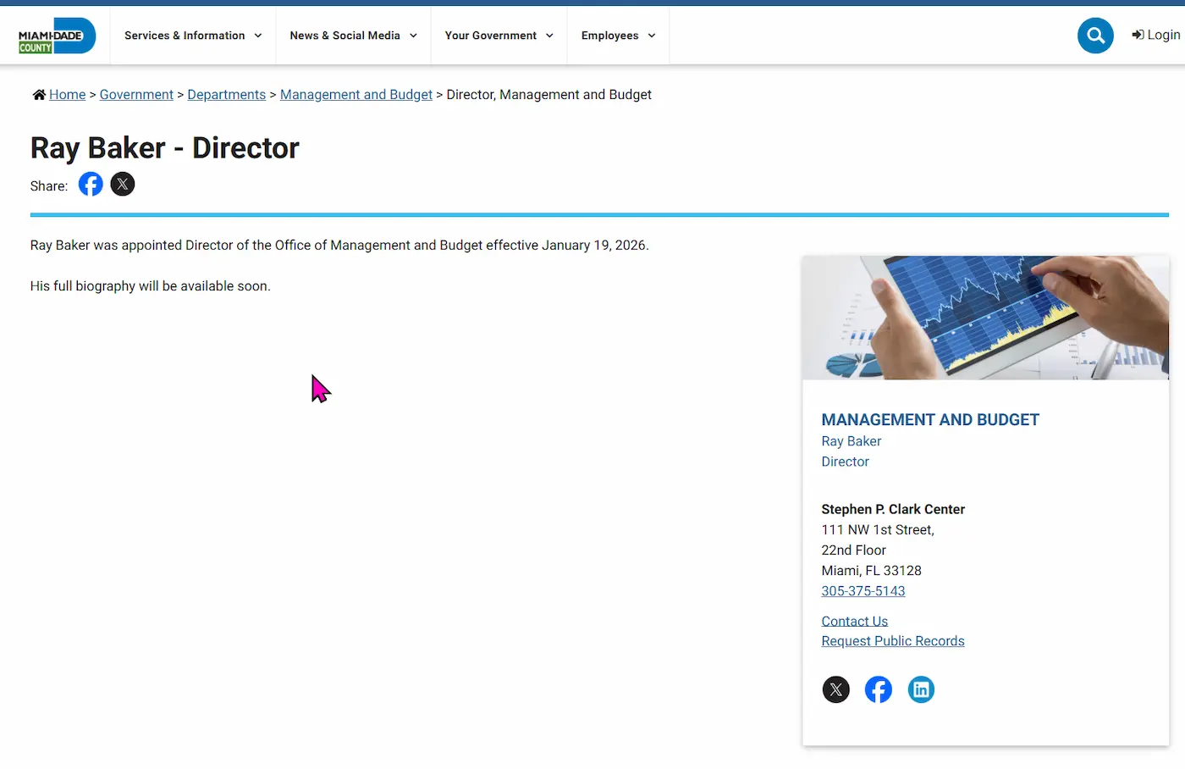The width and height of the screenshot is (1185, 769).
Task: Open the Government breadcrumb link
Action: pos(136,95)
